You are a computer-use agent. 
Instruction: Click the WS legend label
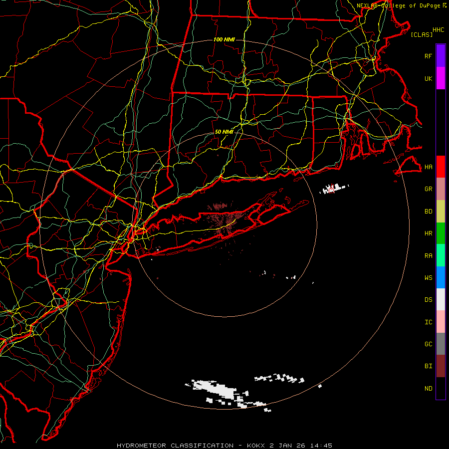pos(429,278)
